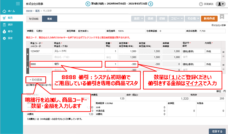The height and width of the screenshot is (134, 228).
Task: Open the 画面解説 help icon
Action: (201, 4)
